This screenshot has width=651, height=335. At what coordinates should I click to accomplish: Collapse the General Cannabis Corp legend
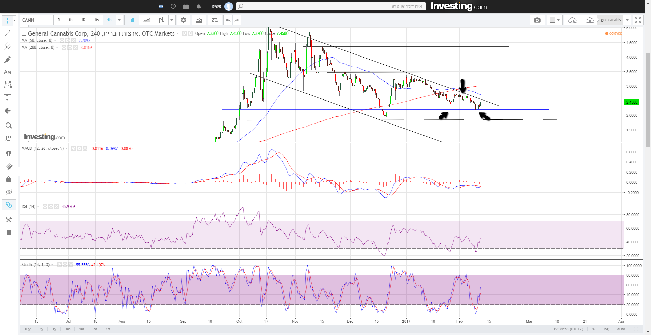[x=24, y=33]
